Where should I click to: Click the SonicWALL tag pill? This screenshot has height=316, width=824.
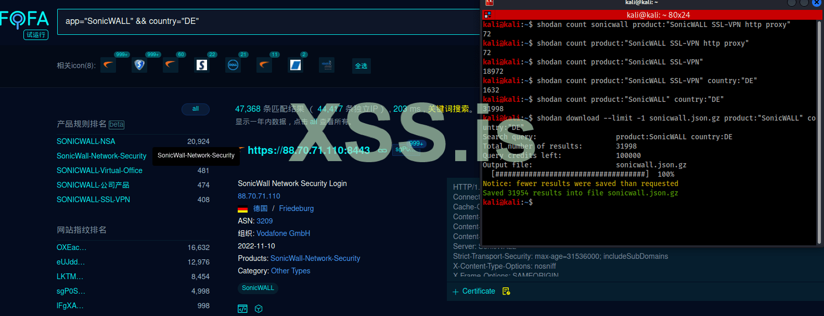[x=258, y=288]
